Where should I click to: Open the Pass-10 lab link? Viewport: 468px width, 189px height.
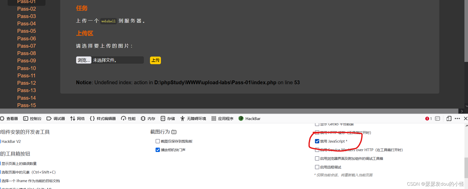coord(26,68)
